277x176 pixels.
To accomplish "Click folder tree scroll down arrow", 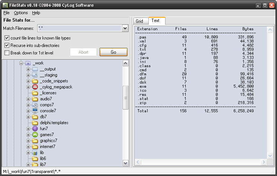I will click(125, 163).
